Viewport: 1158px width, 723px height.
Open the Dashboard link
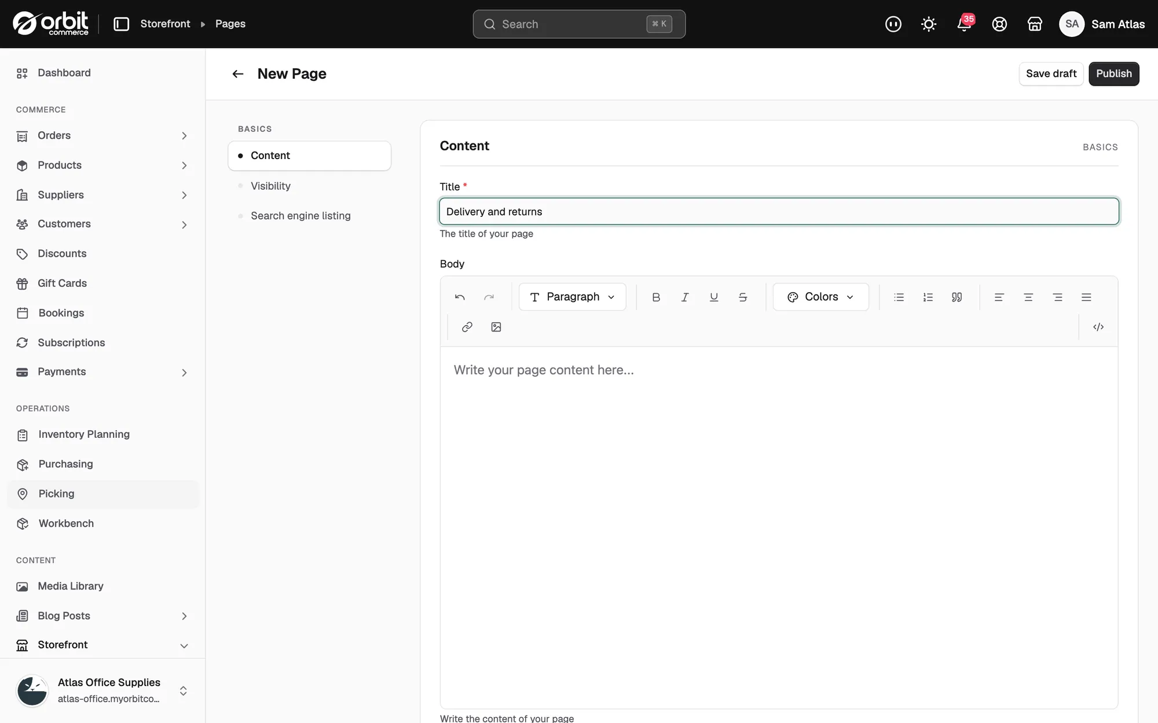pyautogui.click(x=102, y=73)
